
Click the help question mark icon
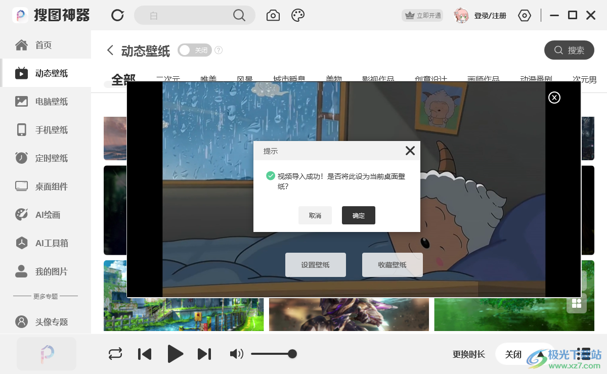(x=219, y=50)
